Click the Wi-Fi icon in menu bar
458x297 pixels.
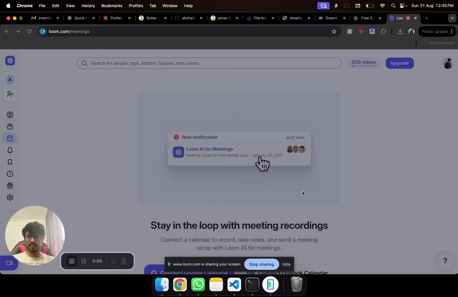pyautogui.click(x=383, y=6)
